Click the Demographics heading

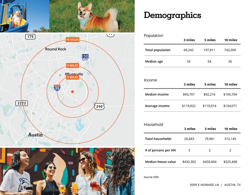[x=172, y=15]
